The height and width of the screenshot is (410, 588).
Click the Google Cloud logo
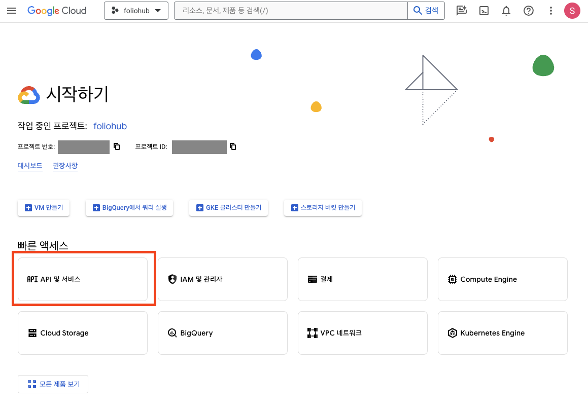click(57, 11)
